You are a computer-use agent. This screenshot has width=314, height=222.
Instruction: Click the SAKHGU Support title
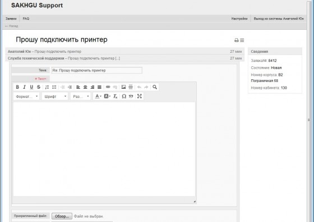click(37, 5)
